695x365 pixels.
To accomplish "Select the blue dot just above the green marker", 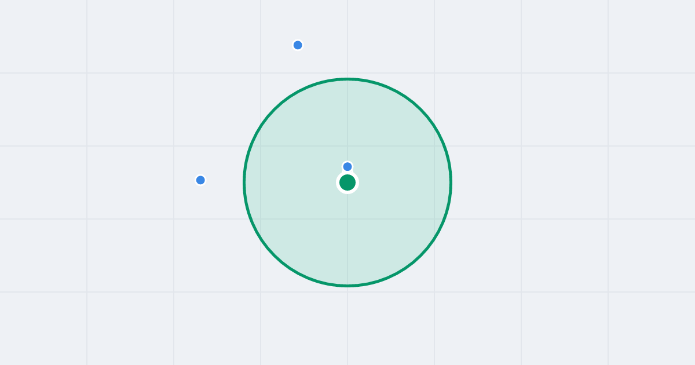I will (348, 167).
